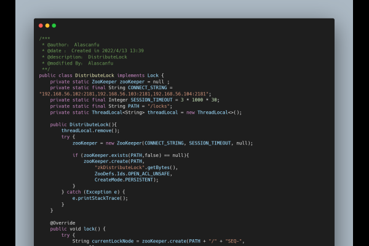
Task: Click the yellow minimize window dot
Action: pos(47,26)
